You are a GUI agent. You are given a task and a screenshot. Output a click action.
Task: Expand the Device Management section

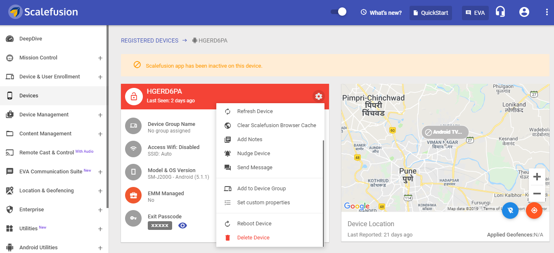tap(100, 115)
